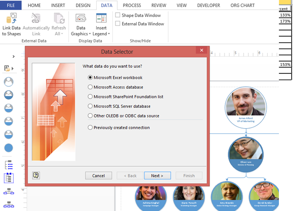Image resolution: width=293 pixels, height=211 pixels.
Task: Close the Data Selector dialog
Action: [x=201, y=50]
